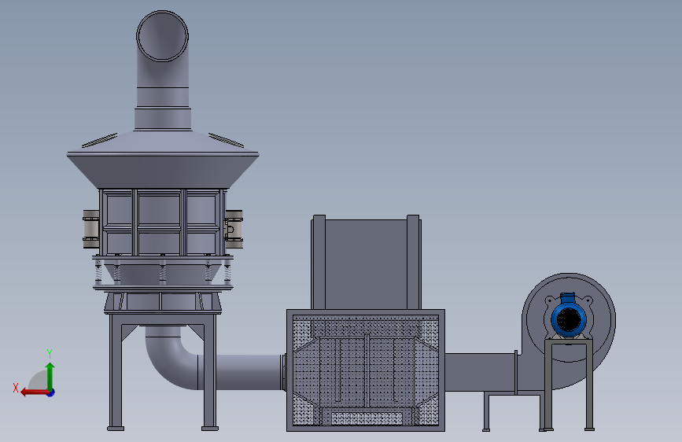
Task: Select the right vibration motor on the tower
Action: 234,230
